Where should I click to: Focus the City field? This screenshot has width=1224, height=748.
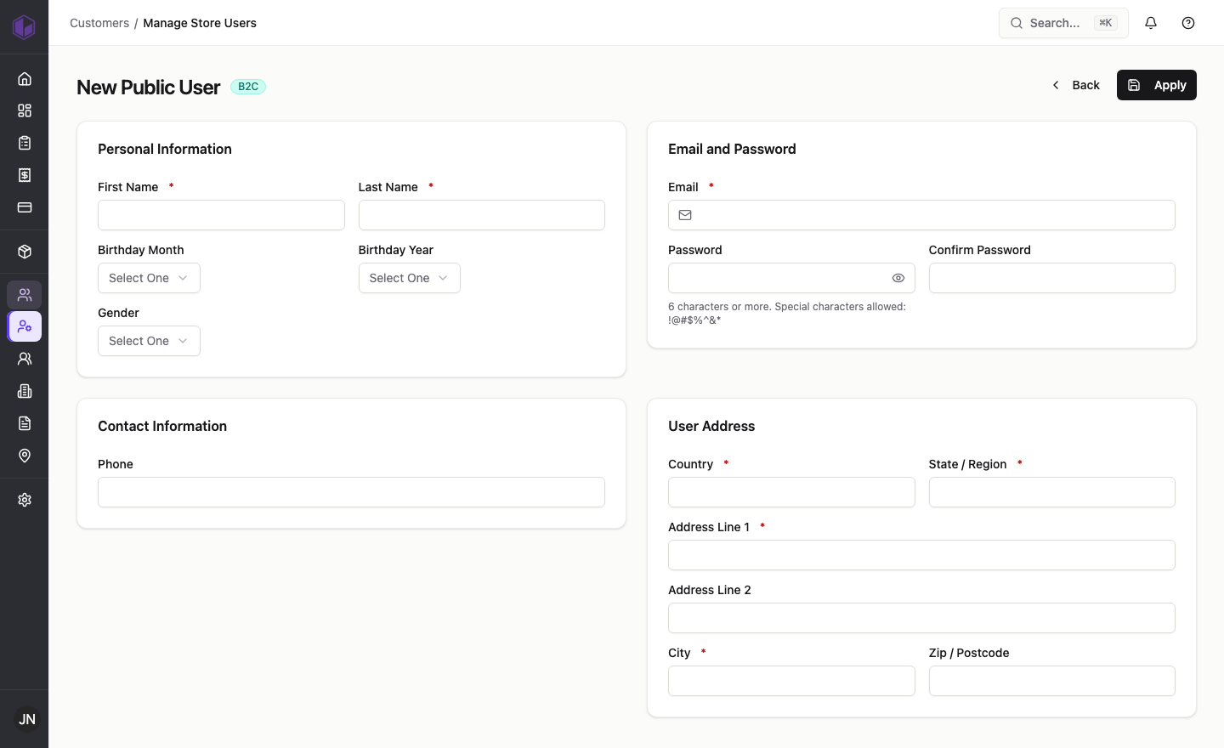[x=791, y=681]
